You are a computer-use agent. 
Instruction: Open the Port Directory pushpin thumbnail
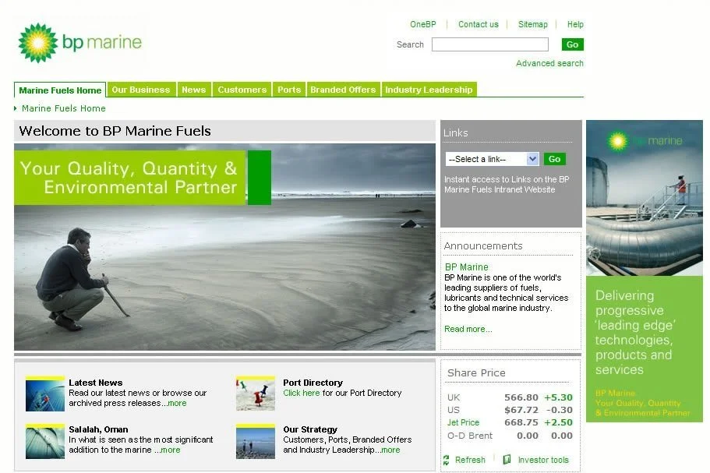256,394
